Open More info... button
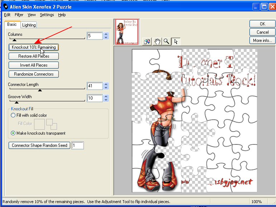The image size is (276, 207). (x=262, y=40)
